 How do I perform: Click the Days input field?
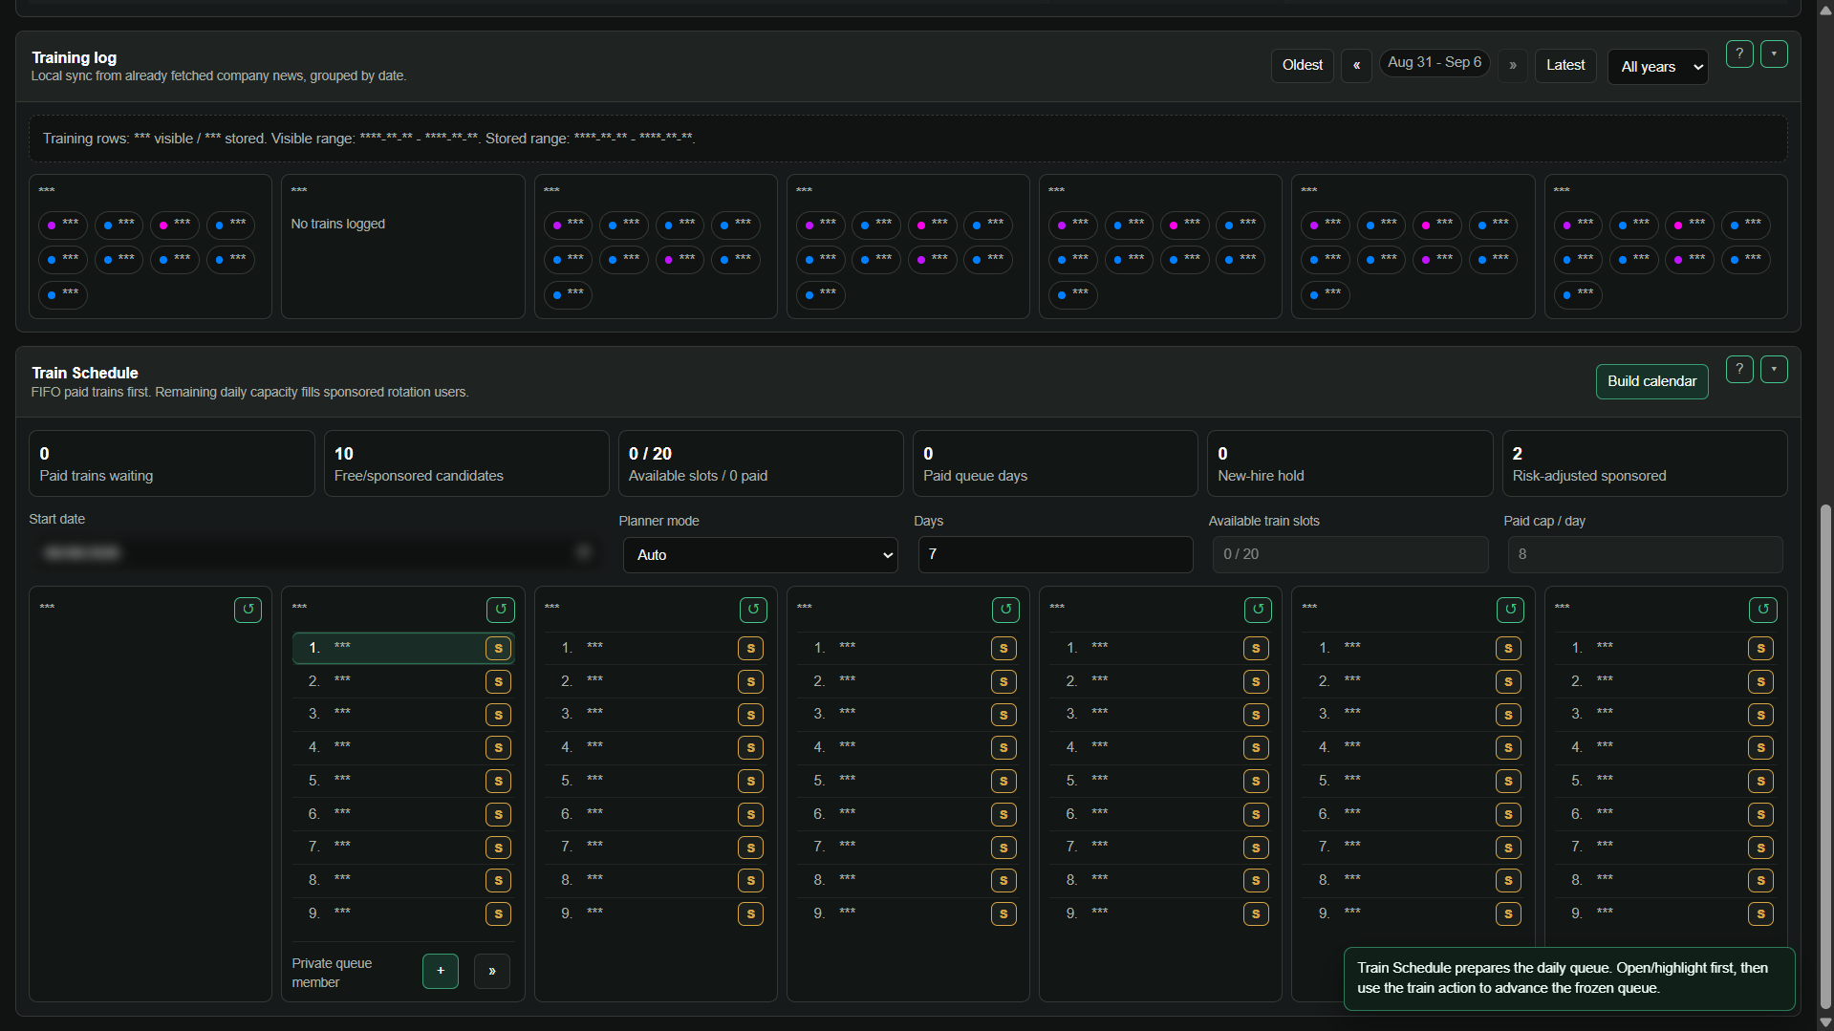(x=1056, y=555)
